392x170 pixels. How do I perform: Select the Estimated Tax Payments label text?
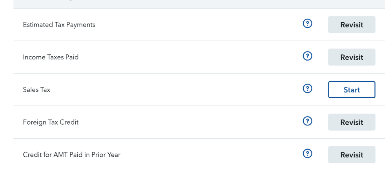(x=59, y=25)
